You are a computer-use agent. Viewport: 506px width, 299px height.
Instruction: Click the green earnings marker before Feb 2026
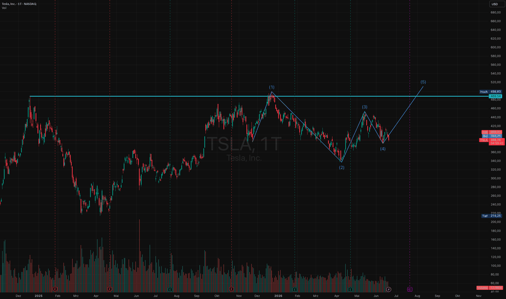(x=295, y=289)
